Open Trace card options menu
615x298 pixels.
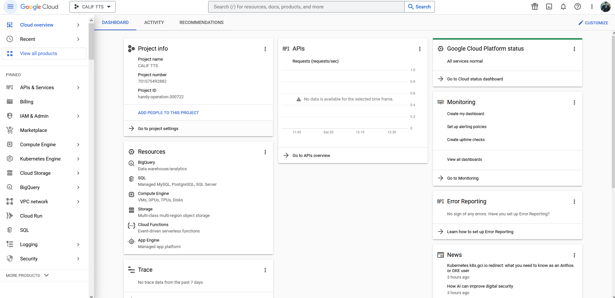[x=265, y=270]
